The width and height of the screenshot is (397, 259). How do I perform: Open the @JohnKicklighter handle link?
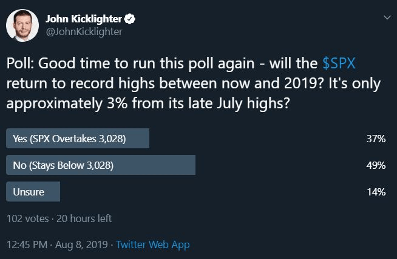click(x=84, y=32)
